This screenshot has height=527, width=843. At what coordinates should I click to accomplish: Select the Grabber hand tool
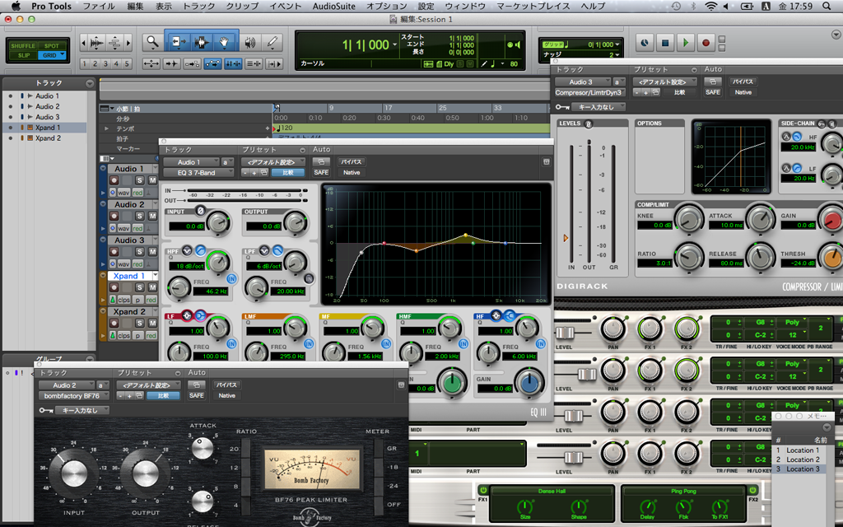coord(224,42)
